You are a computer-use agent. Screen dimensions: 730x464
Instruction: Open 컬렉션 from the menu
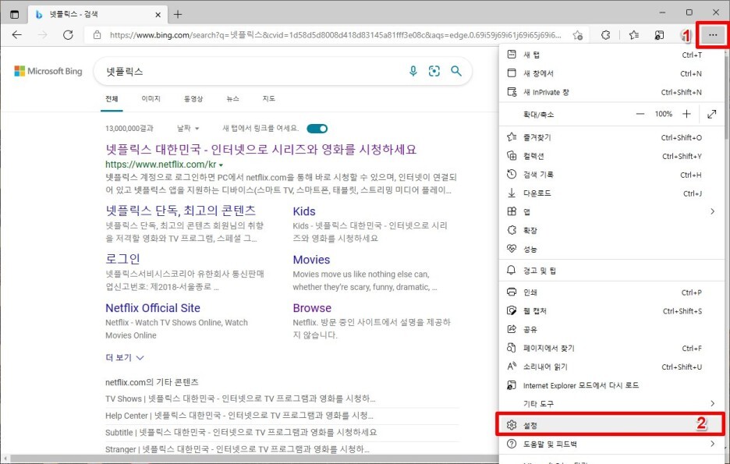click(x=611, y=156)
